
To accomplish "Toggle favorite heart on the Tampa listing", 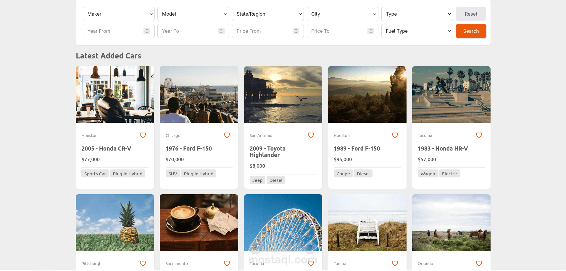I will 395,263.
